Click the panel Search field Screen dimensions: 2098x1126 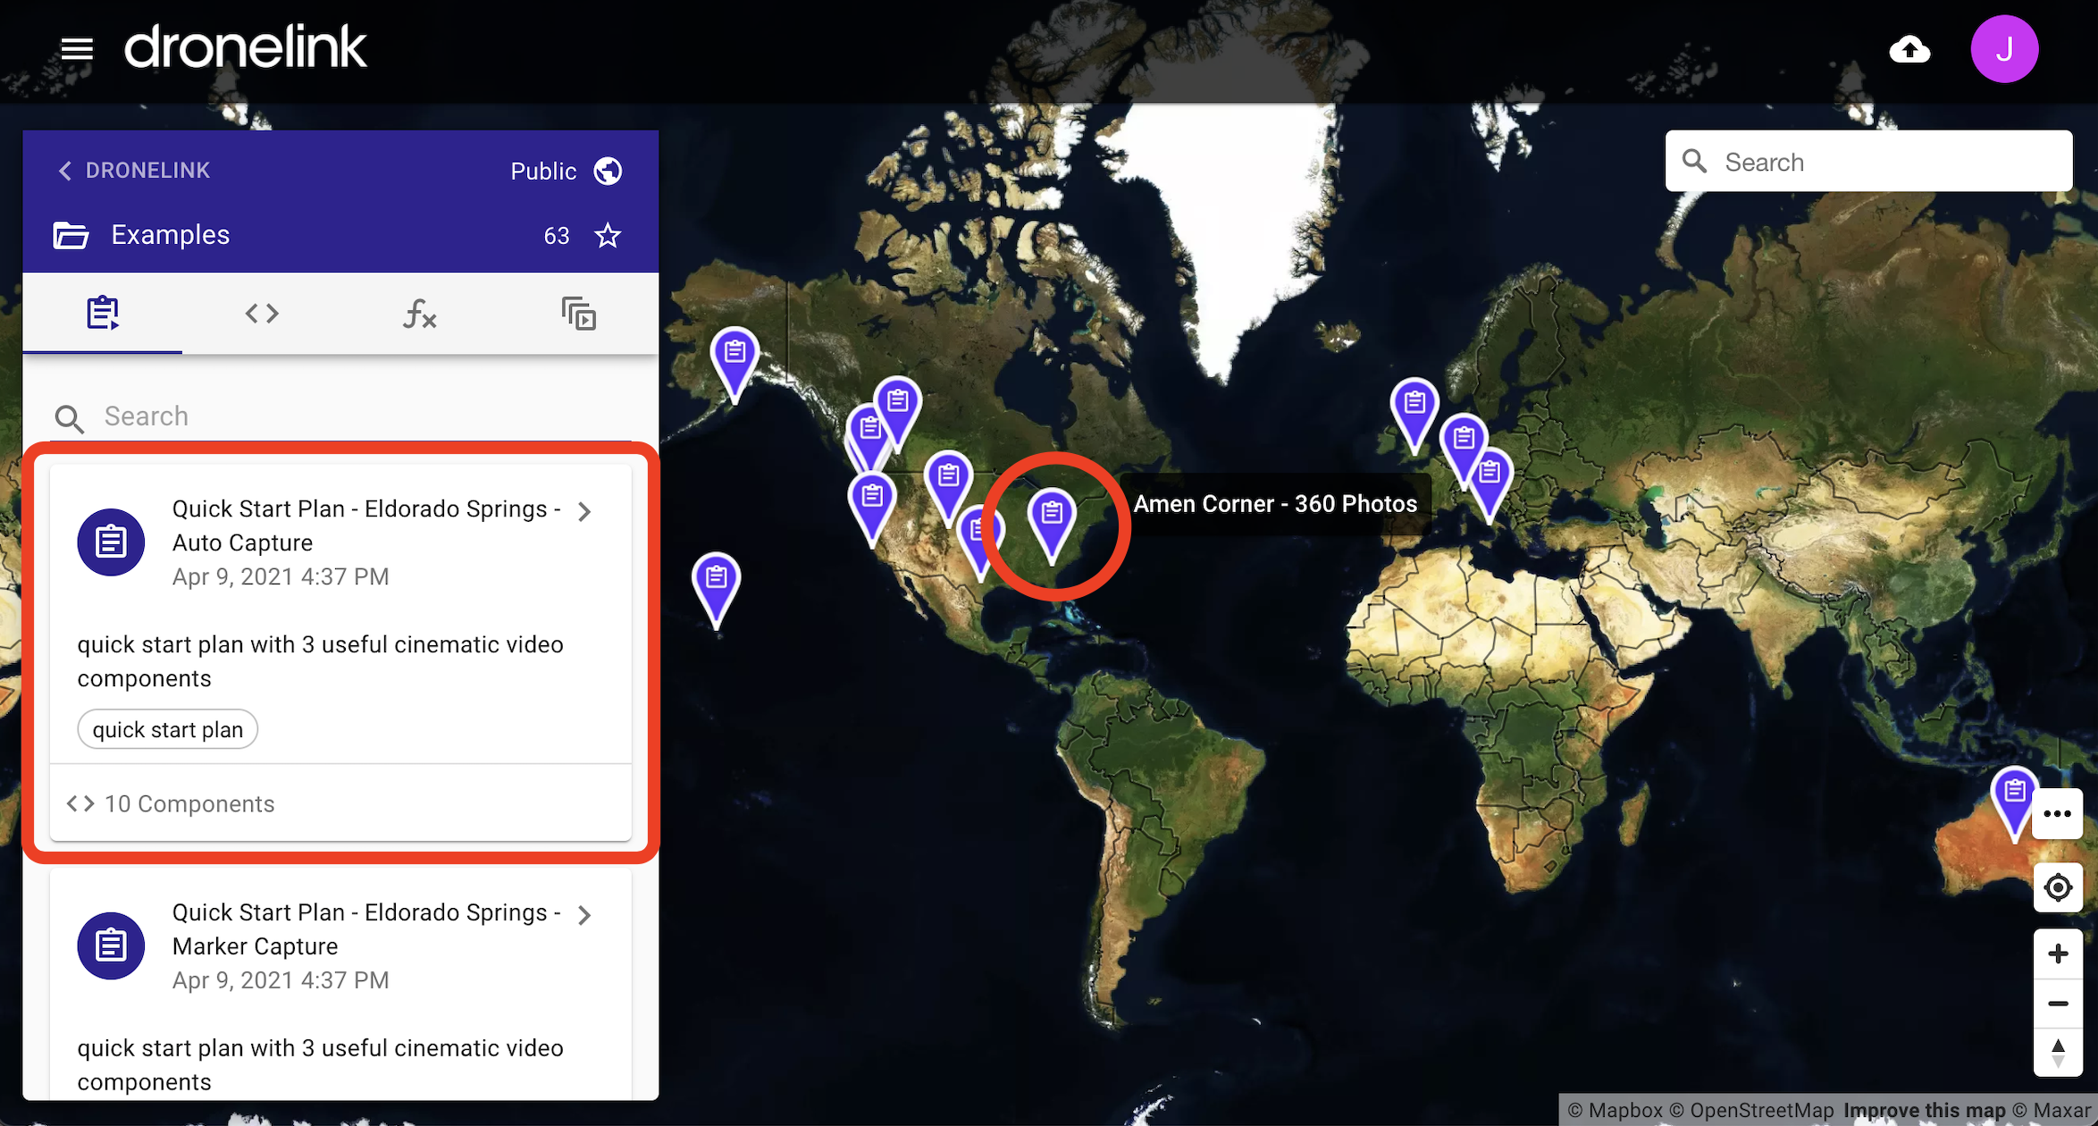pyautogui.click(x=340, y=416)
